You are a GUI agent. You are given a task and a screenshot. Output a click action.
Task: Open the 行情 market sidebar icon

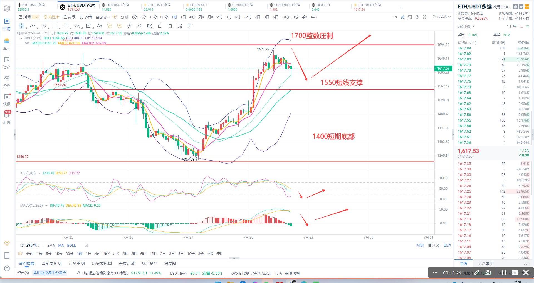coord(7,24)
